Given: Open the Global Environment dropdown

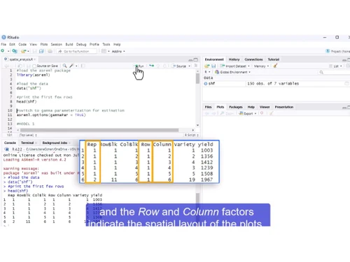Looking at the screenshot, I should (232, 72).
